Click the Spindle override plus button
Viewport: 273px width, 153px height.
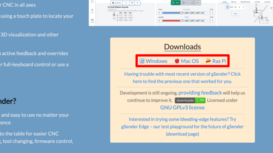pos(212,21)
